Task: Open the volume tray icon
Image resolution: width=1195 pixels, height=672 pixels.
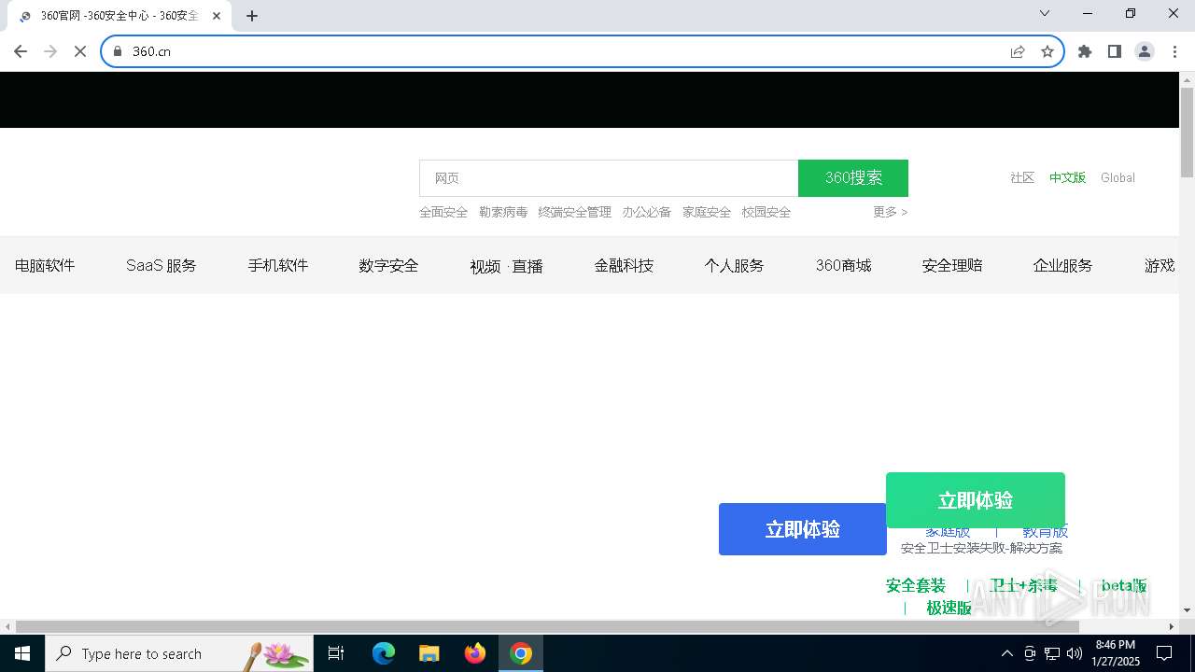Action: pos(1075,653)
